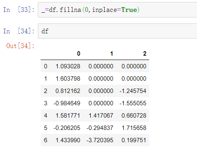
Task: Select cell value -1.245754
Action: point(133,91)
